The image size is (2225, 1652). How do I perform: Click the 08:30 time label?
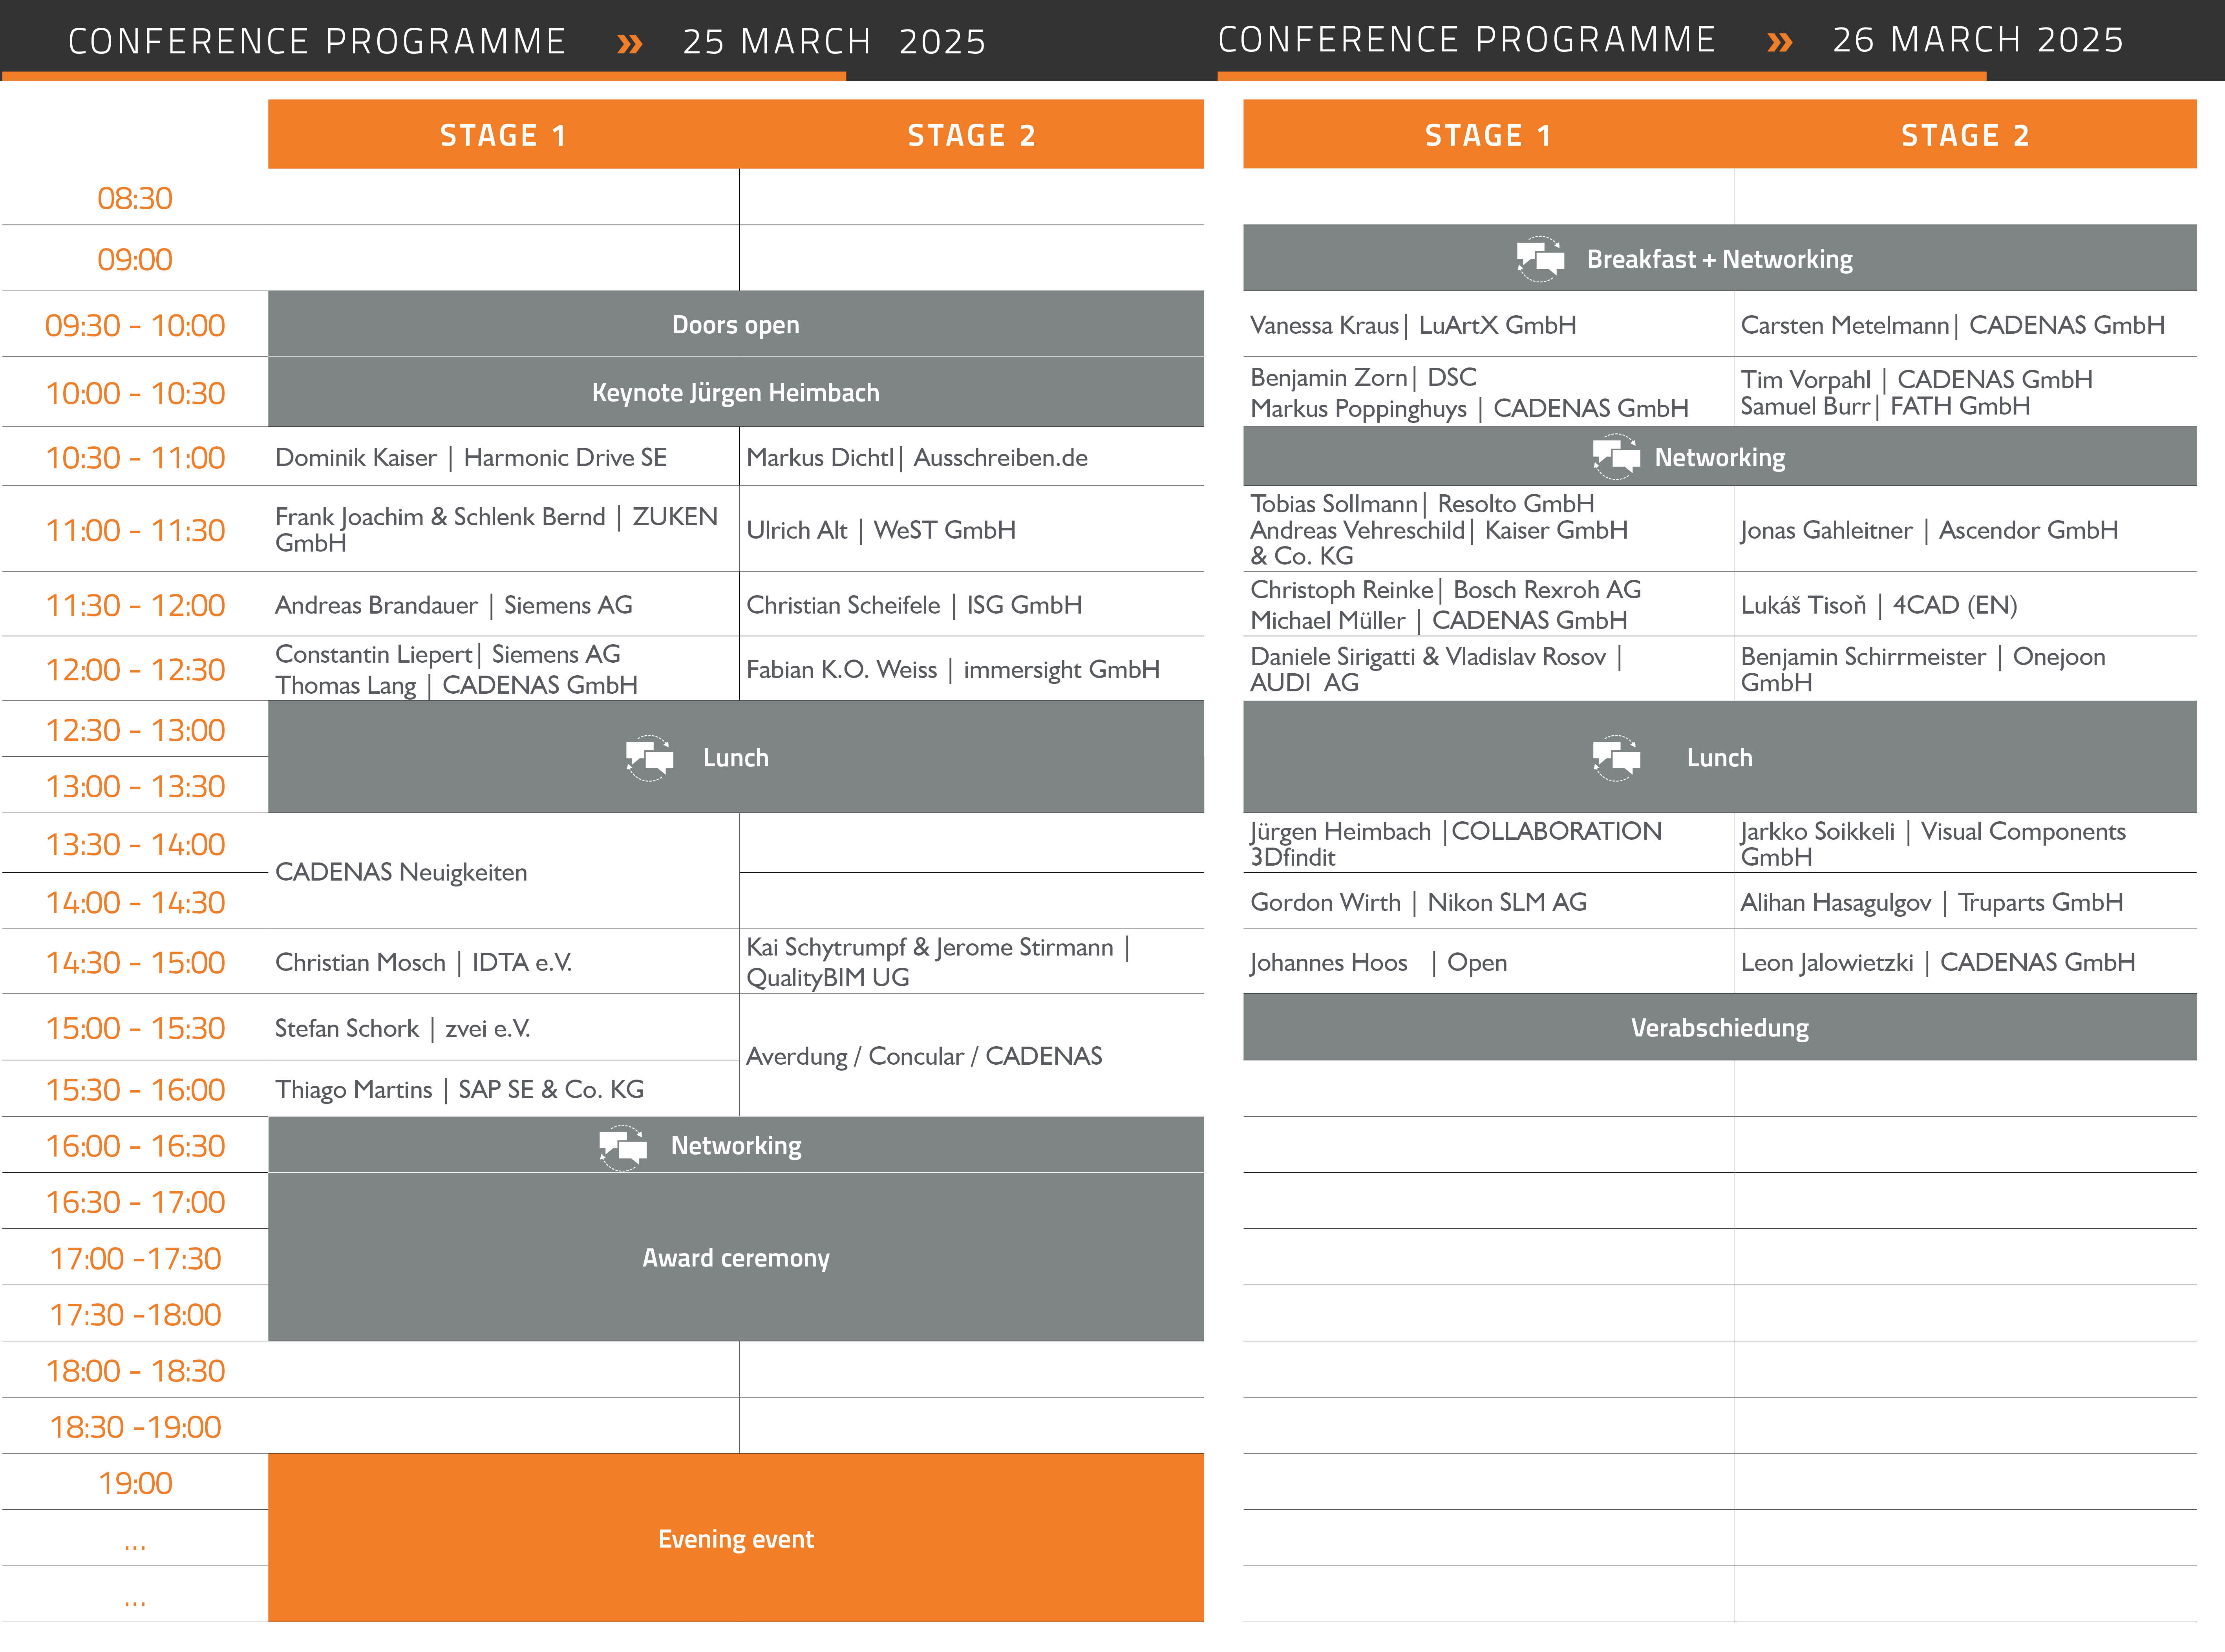tap(135, 198)
